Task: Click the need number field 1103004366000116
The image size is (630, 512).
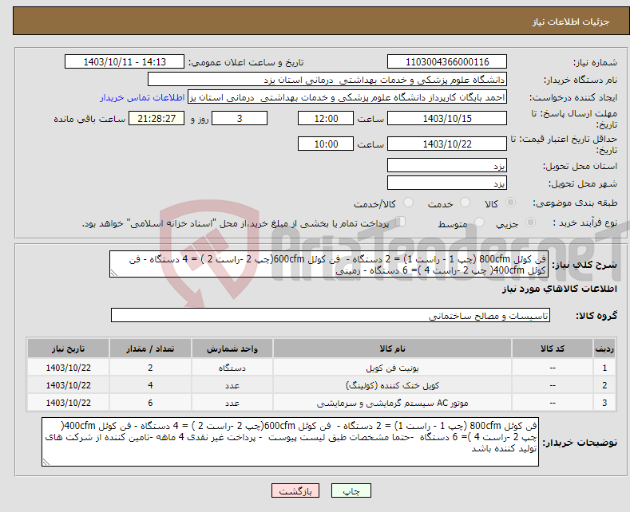Action: 447,61
